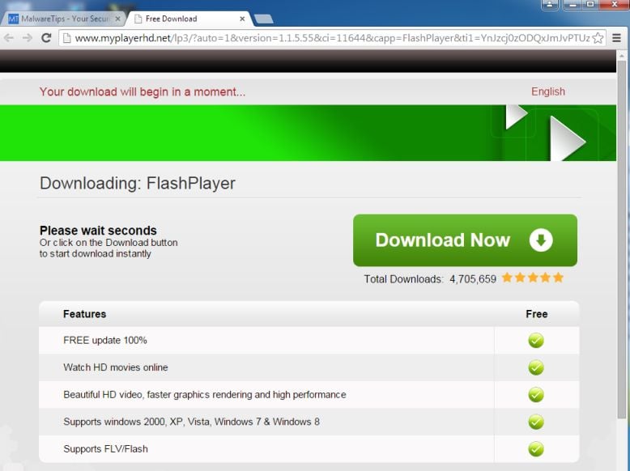
Task: Click checkmark for FREE update 100%
Action: [536, 341]
